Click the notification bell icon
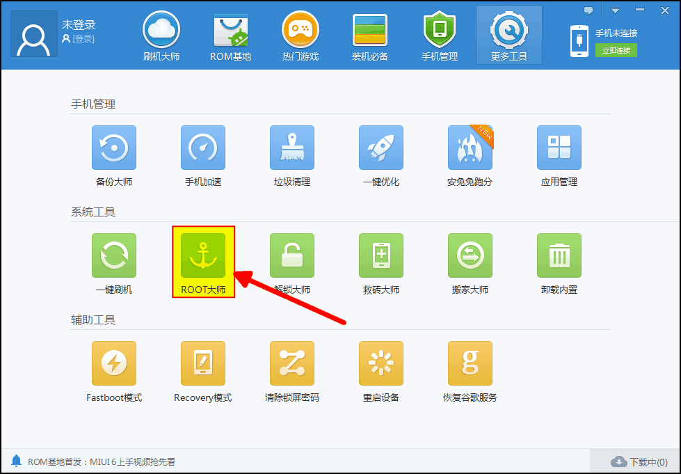This screenshot has width=681, height=474. (16, 461)
